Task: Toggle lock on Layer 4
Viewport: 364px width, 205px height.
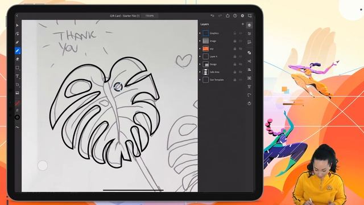Action: pyautogui.click(x=235, y=56)
